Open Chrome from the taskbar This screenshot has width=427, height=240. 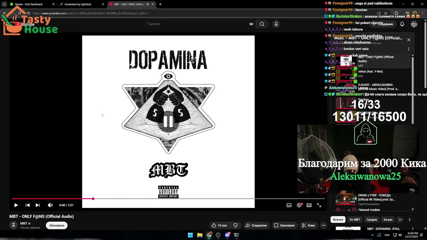[209, 235]
